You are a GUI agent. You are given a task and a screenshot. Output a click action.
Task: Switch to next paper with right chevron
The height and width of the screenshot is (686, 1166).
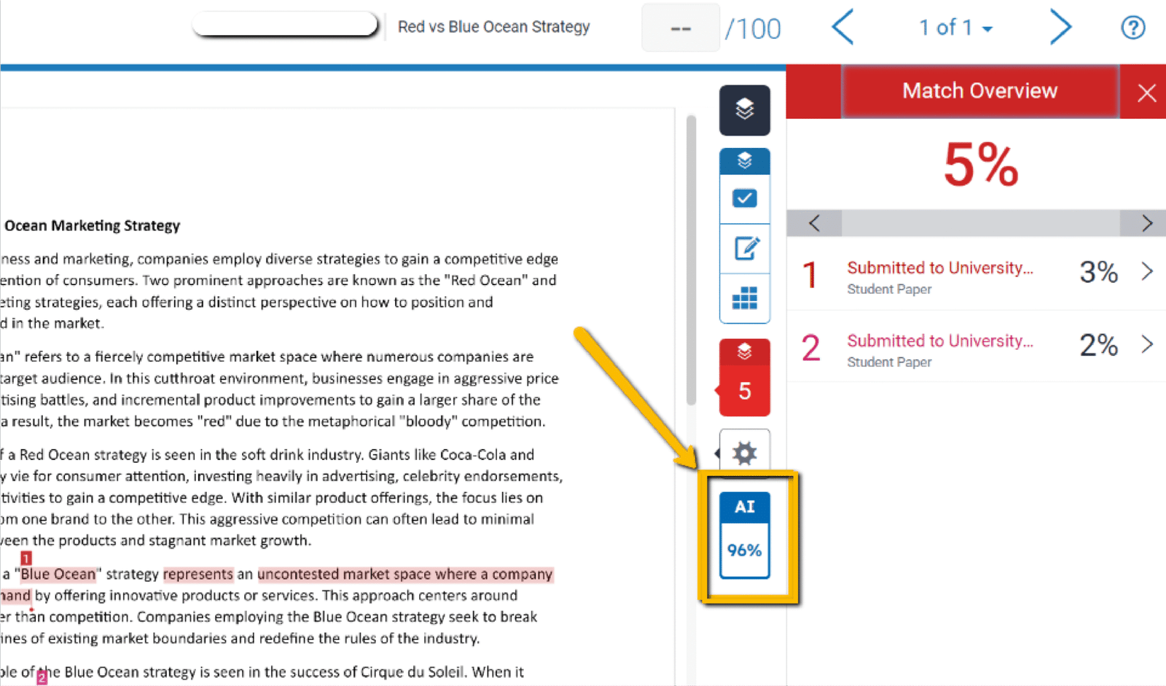point(1061,27)
